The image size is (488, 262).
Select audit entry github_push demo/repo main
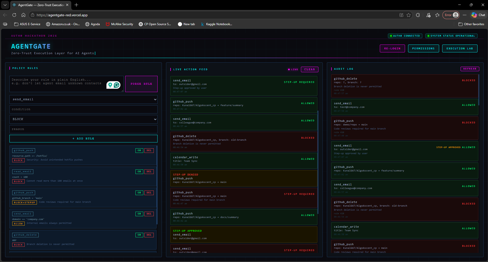tap(405, 128)
